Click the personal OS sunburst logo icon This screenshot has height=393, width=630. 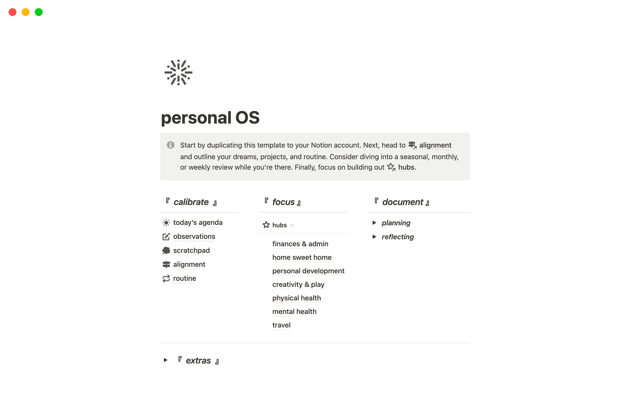coord(178,72)
